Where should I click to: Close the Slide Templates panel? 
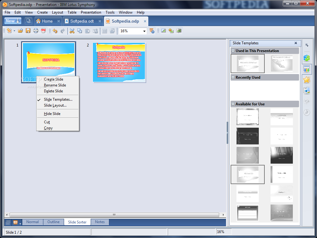pos(296,43)
